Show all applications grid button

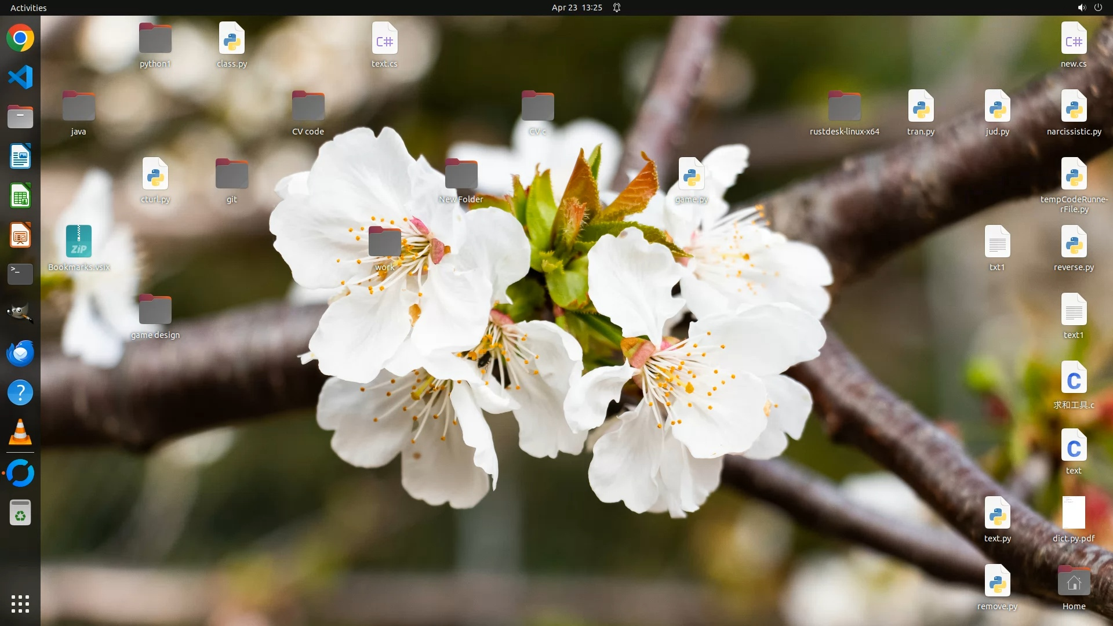click(20, 604)
